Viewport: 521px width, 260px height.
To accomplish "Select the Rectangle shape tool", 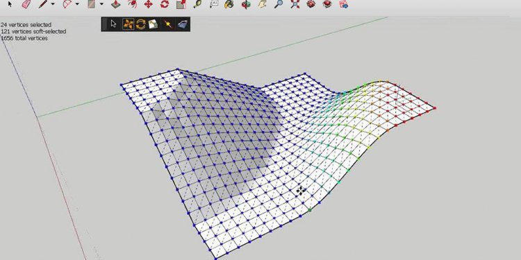I will [x=92, y=4].
